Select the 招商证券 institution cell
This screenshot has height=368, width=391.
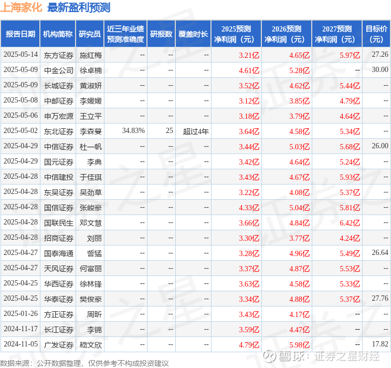tap(59, 238)
